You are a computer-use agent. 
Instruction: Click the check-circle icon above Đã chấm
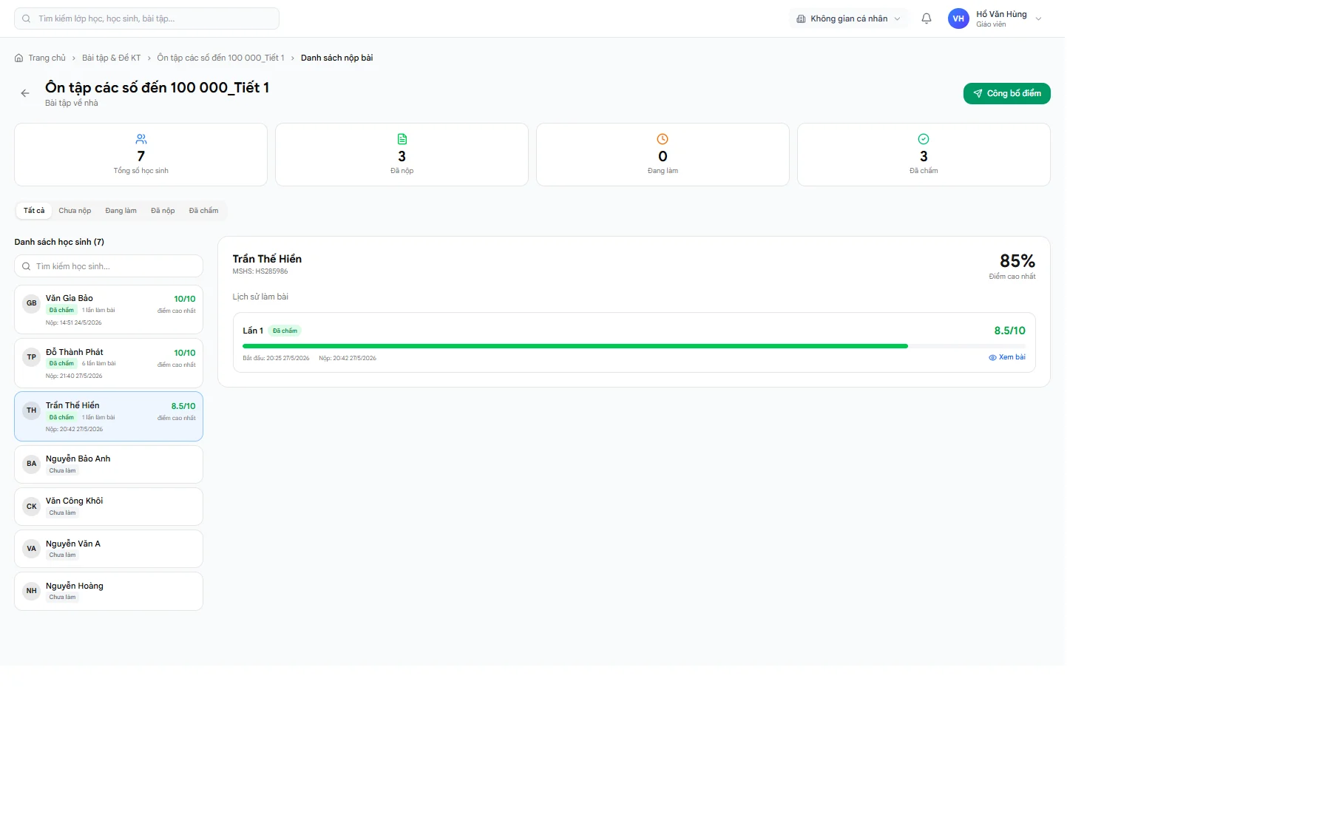[924, 139]
